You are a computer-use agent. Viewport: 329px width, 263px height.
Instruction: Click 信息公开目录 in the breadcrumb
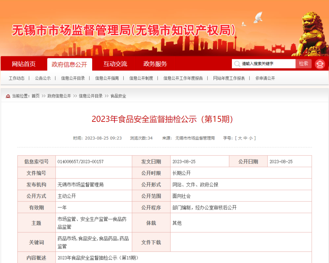91,96
